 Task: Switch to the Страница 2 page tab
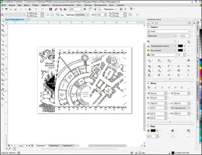54,146
